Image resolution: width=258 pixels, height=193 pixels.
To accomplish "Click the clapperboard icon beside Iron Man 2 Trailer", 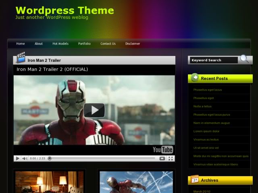I will (x=21, y=57).
